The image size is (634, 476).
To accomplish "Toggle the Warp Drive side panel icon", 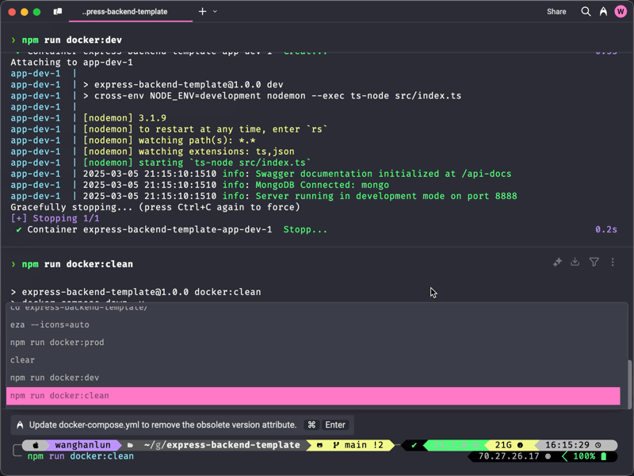I will pos(58,11).
